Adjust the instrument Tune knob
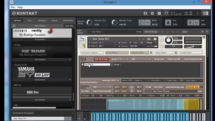 point(168,40)
